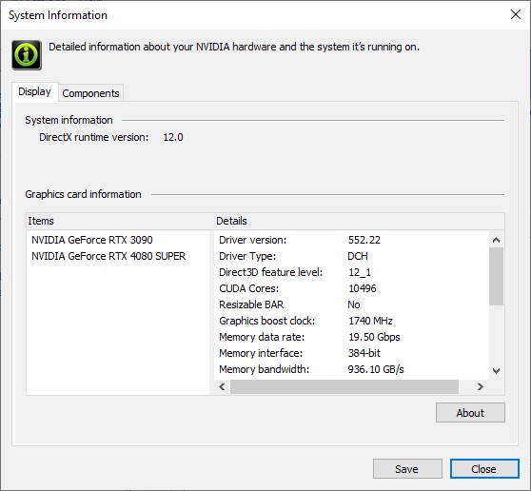
Task: Click the Resizable BAR row label
Action: pyautogui.click(x=251, y=304)
